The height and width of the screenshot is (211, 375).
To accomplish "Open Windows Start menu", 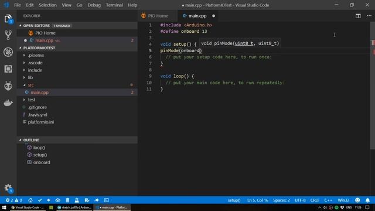I will point(4,207).
